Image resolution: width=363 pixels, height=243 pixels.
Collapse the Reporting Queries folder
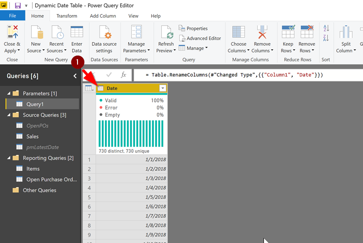pos(9,158)
